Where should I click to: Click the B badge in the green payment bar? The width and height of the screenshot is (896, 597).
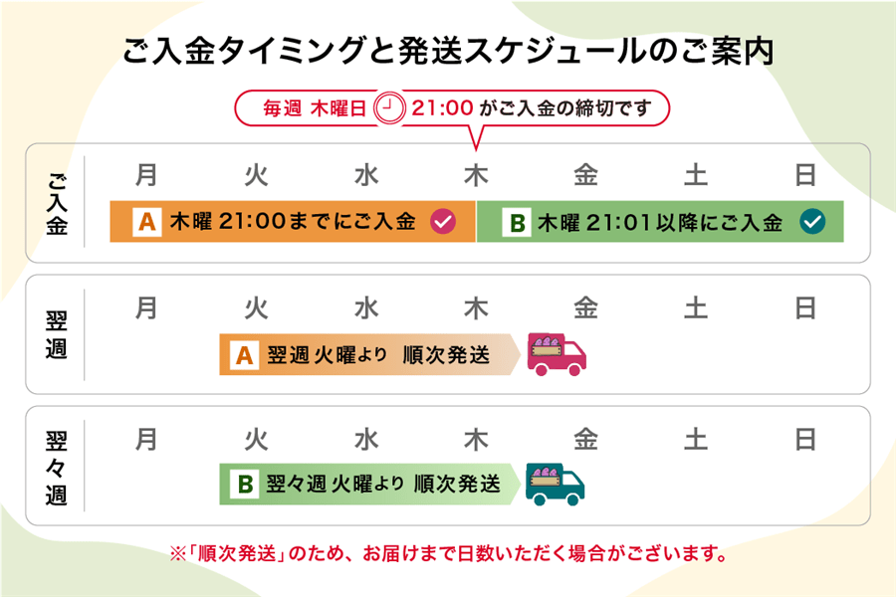pyautogui.click(x=516, y=223)
